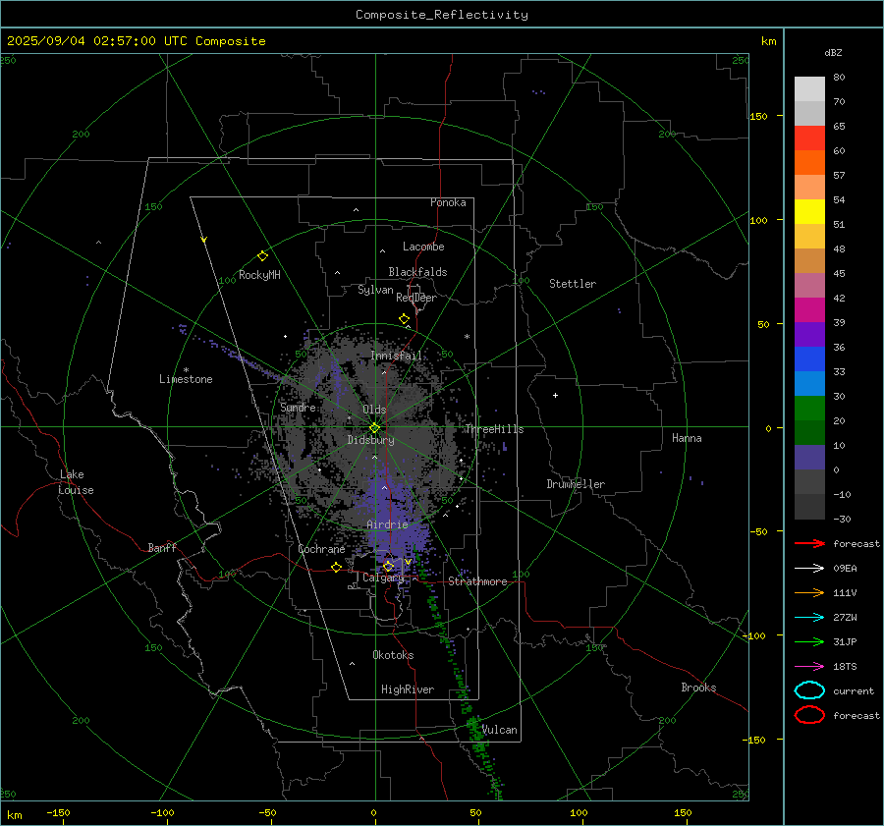The width and height of the screenshot is (884, 826).
Task: Click the Airdrie city label
Action: click(x=387, y=524)
